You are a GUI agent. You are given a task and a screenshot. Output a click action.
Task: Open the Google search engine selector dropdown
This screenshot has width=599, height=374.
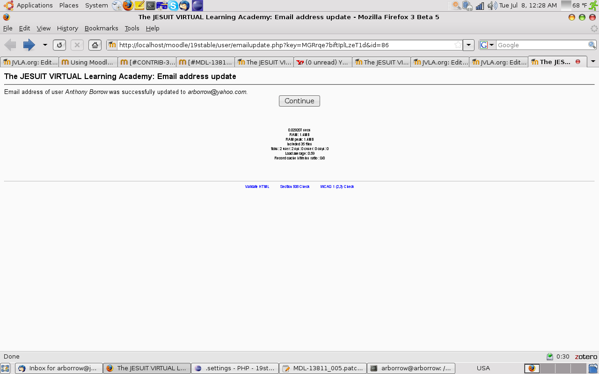pos(487,45)
